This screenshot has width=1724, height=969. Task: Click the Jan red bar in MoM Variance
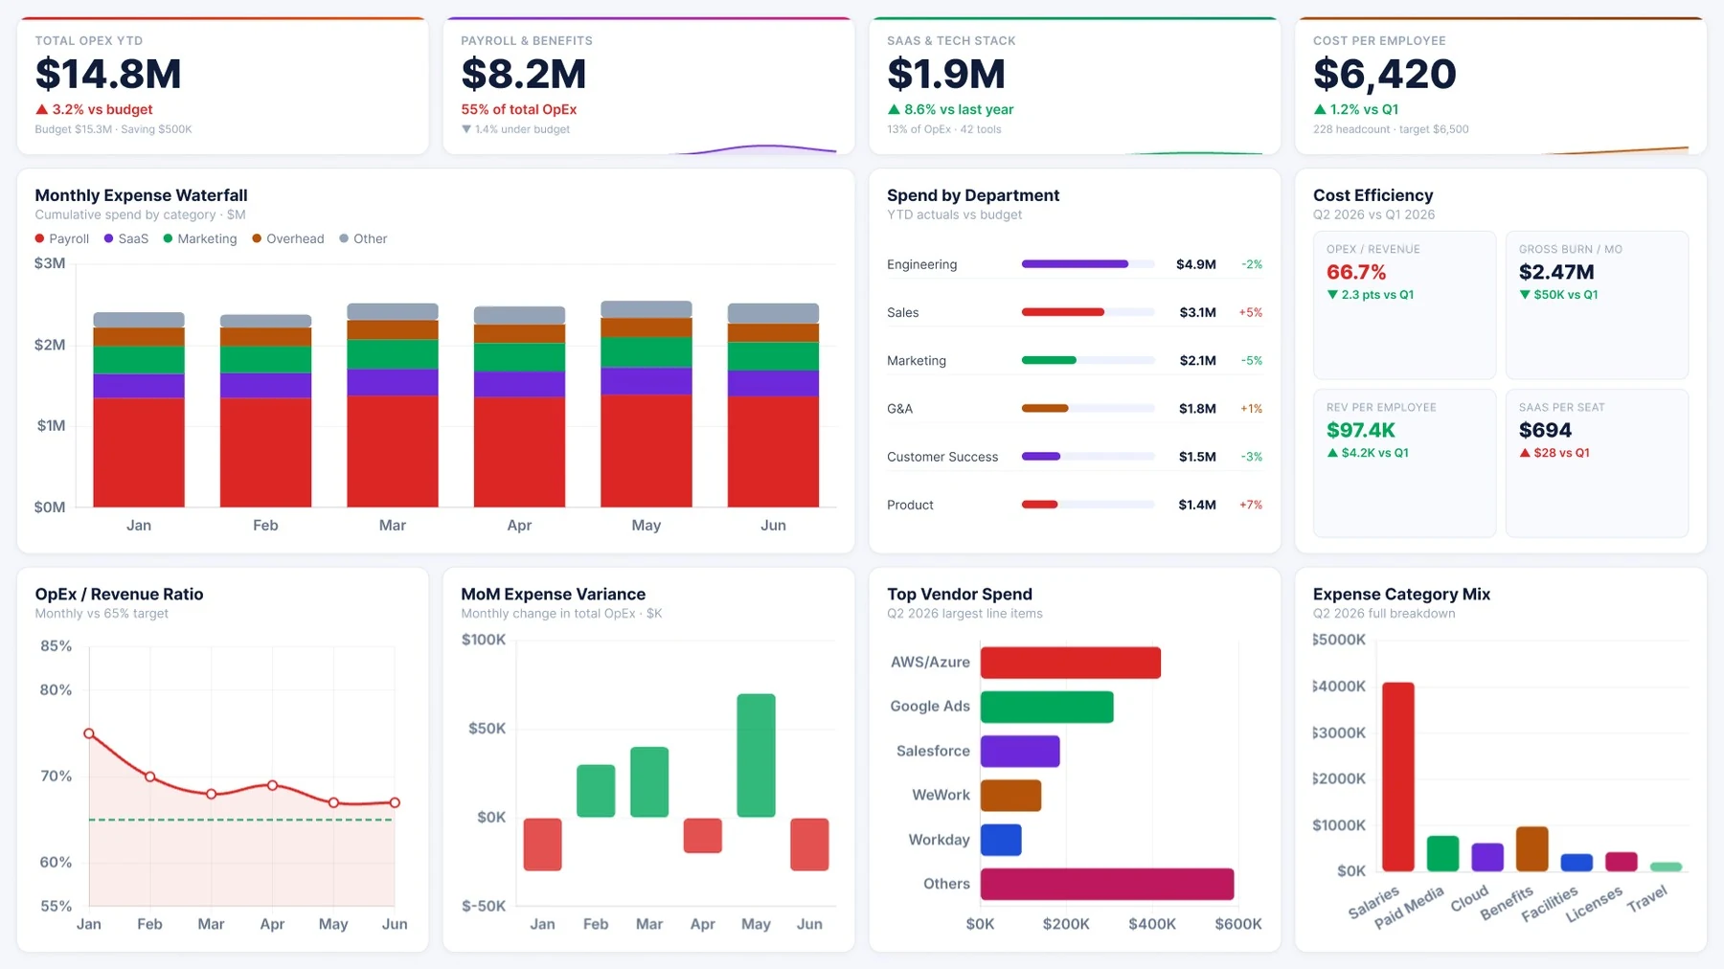click(x=542, y=845)
